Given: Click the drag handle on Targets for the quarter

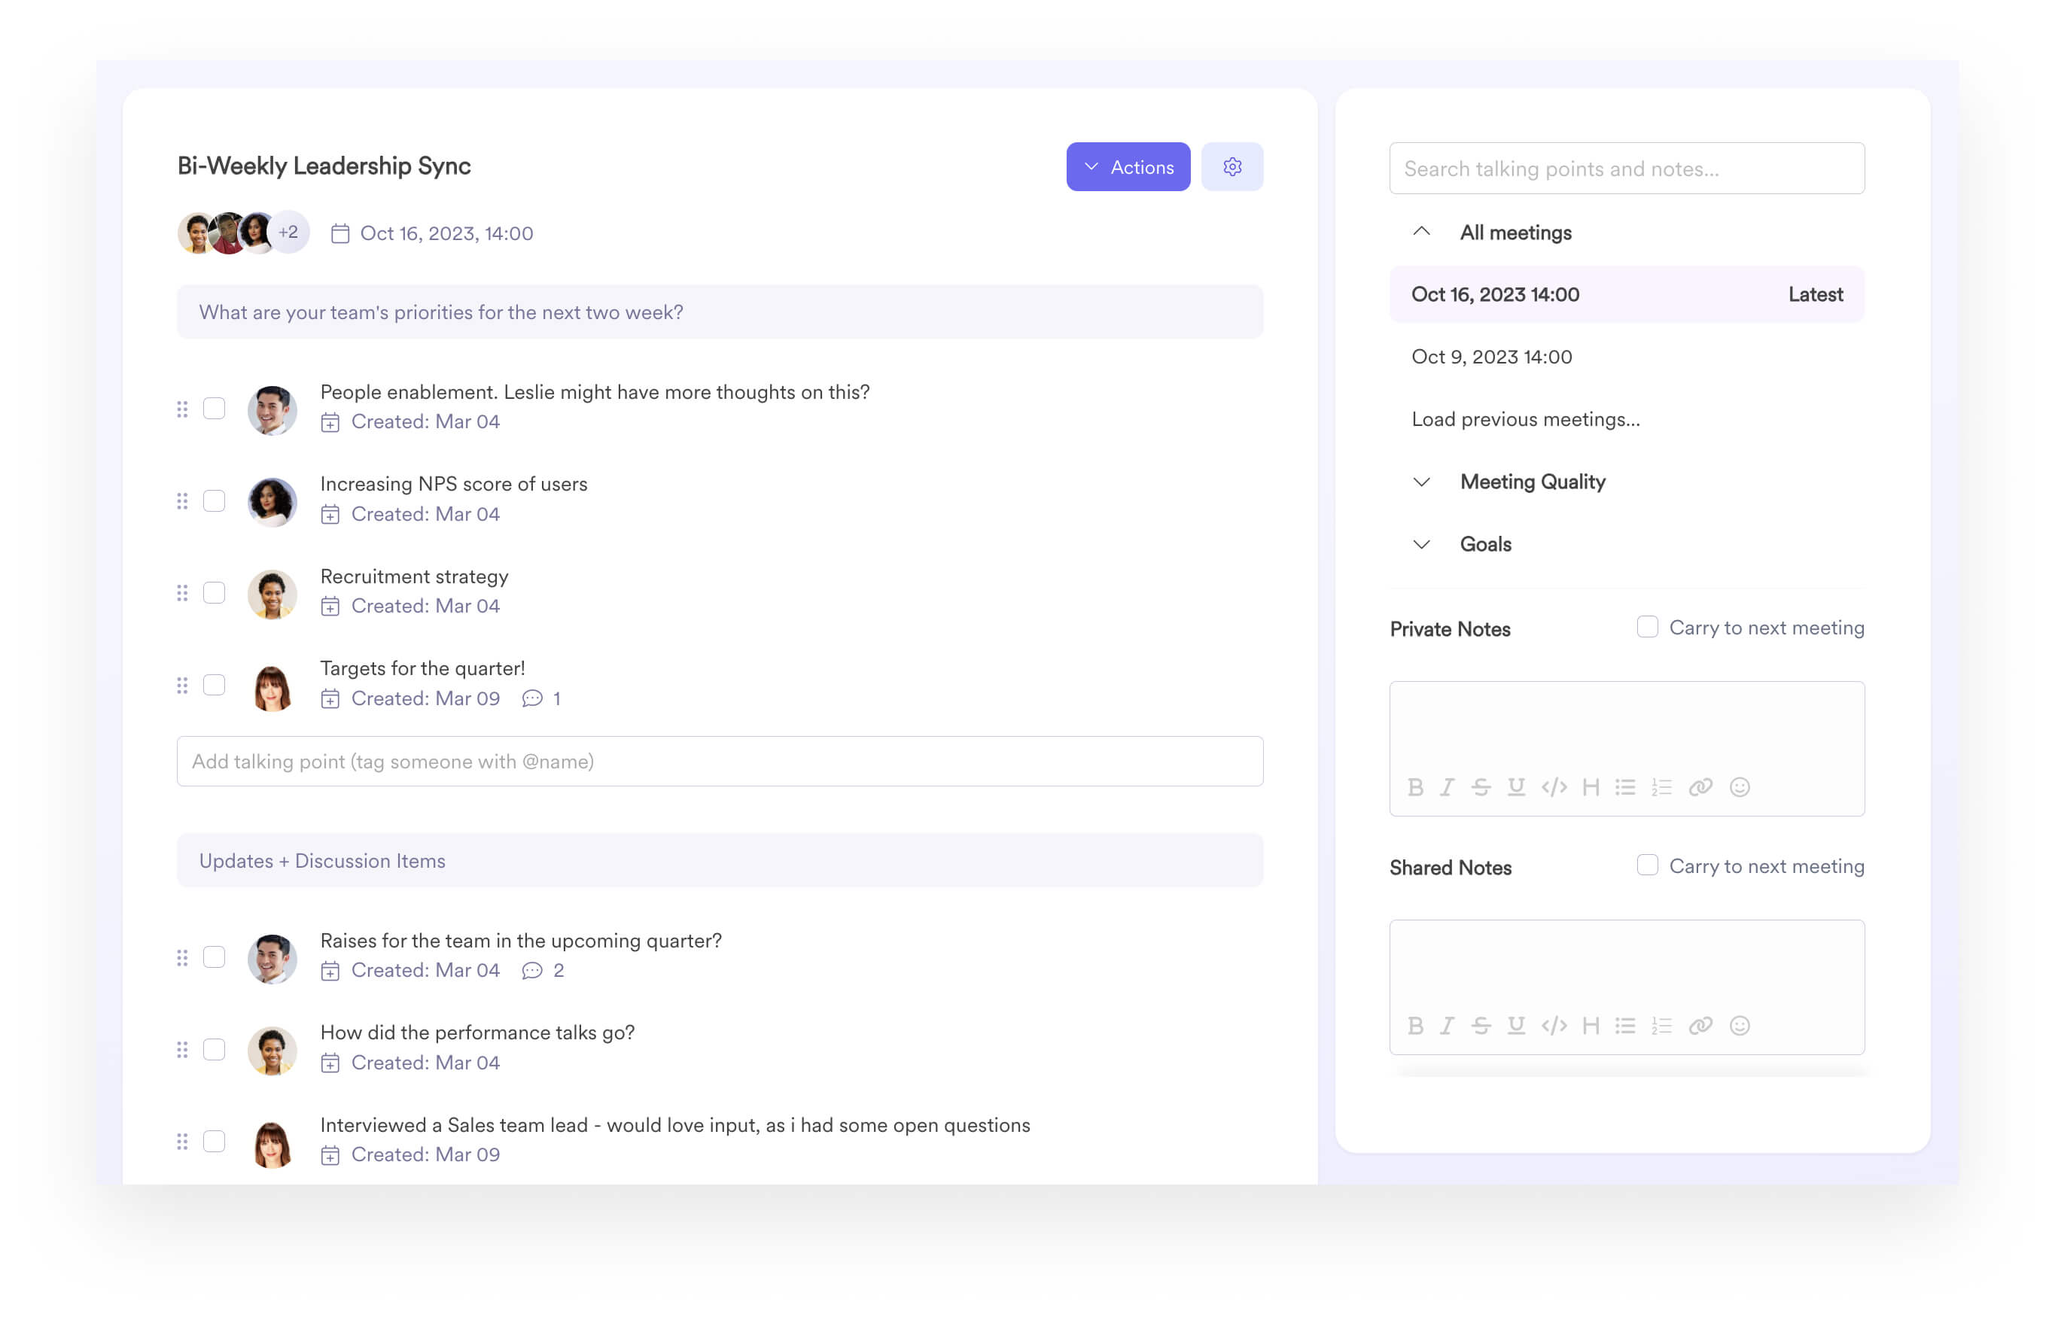Looking at the screenshot, I should (x=182, y=685).
